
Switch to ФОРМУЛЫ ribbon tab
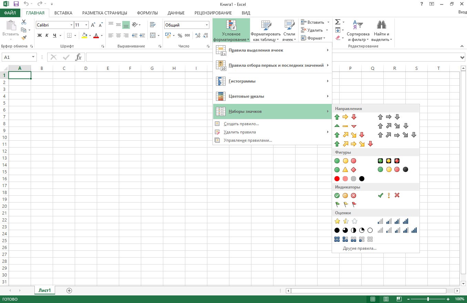point(147,13)
